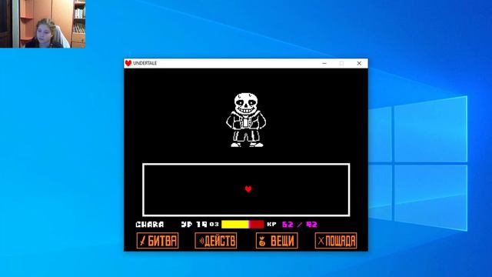The image size is (492, 277).
Task: Click the yellow HP health bar
Action: click(x=243, y=224)
